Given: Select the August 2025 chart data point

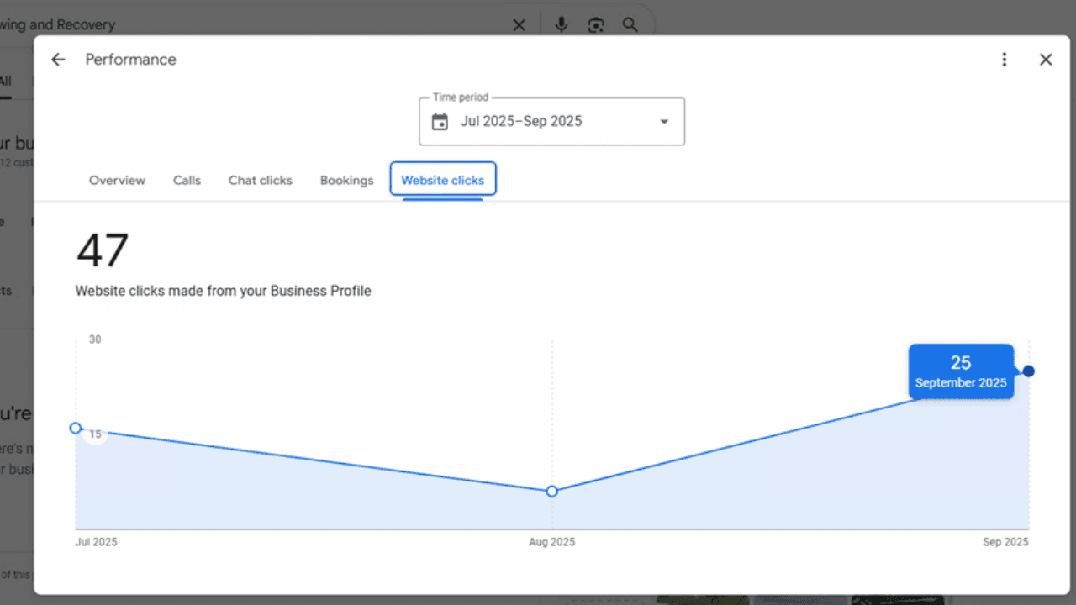Looking at the screenshot, I should point(551,492).
